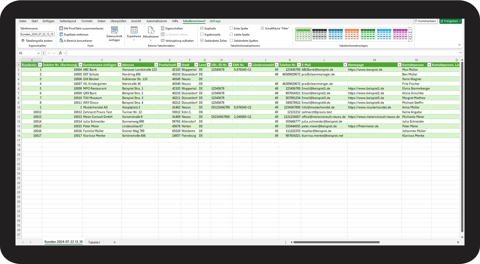480x264 pixels.
Task: Click Duplikate entfernen
Action: tap(74, 35)
